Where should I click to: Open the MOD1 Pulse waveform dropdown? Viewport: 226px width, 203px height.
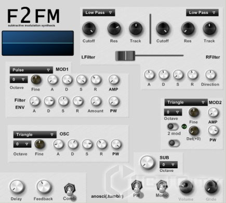click(x=31, y=70)
